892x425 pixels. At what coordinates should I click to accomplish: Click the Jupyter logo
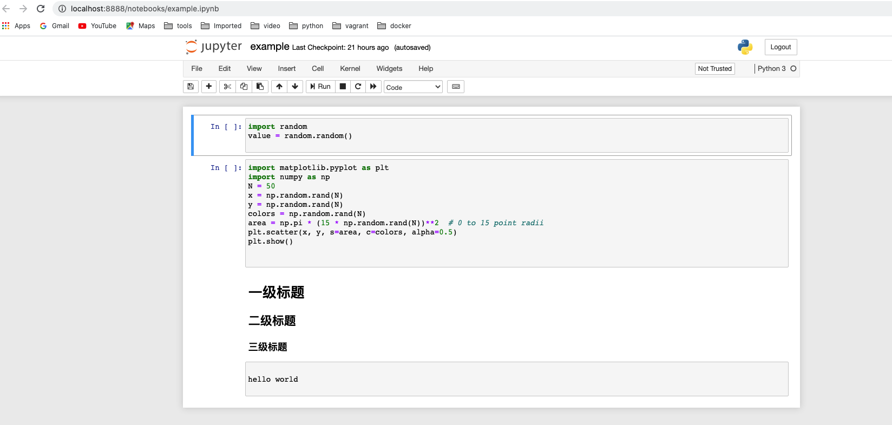click(214, 47)
